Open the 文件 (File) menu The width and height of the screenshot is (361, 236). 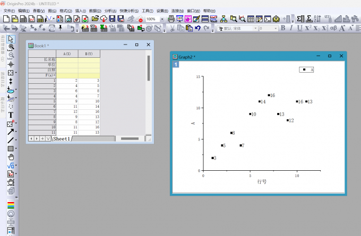click(x=9, y=11)
